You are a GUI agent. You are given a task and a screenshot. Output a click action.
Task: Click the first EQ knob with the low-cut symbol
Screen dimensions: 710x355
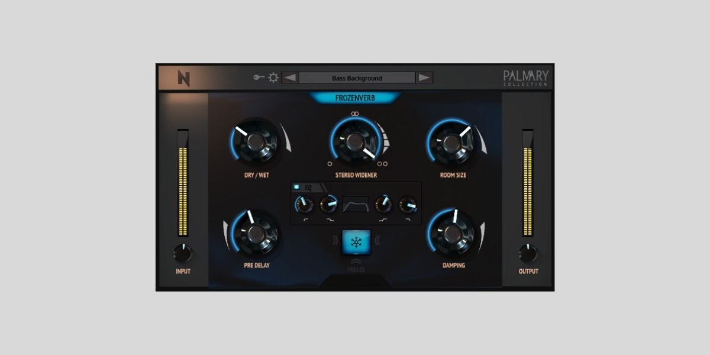304,205
